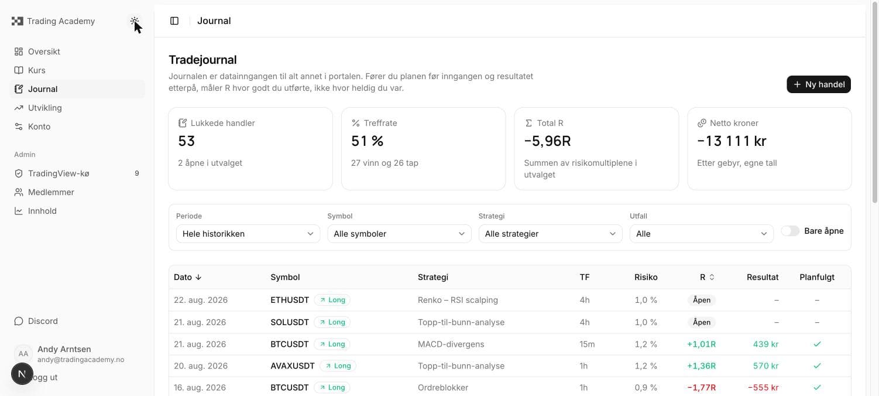Go to Konto in the sidebar
The width and height of the screenshot is (879, 396).
point(77,127)
